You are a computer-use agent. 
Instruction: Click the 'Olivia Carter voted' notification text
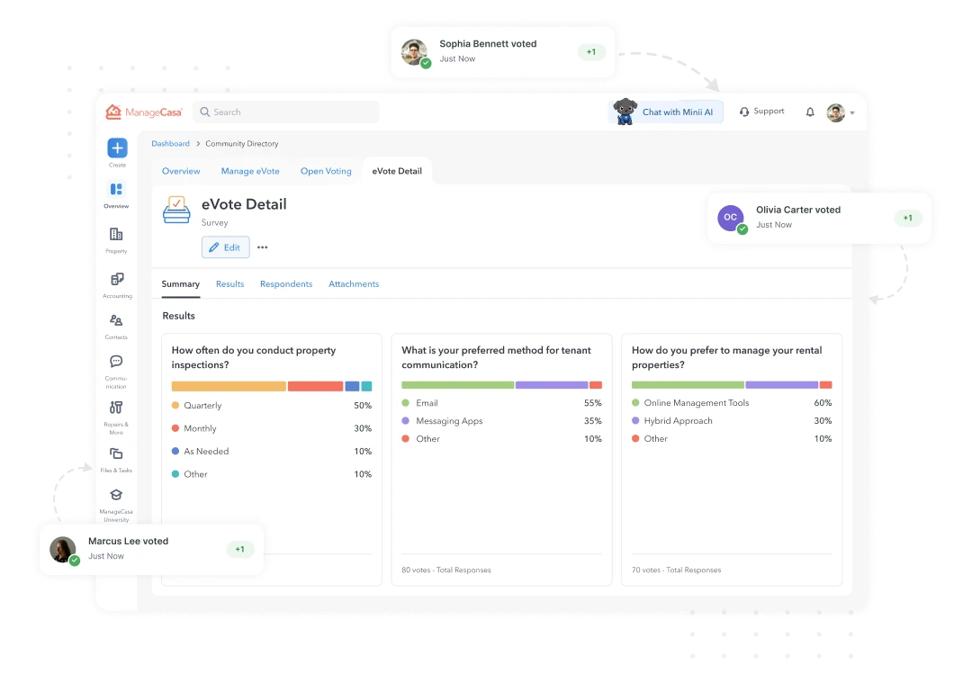(x=798, y=210)
